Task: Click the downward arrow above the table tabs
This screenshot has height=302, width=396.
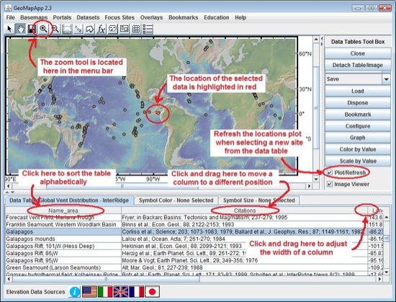Action: pos(13,192)
